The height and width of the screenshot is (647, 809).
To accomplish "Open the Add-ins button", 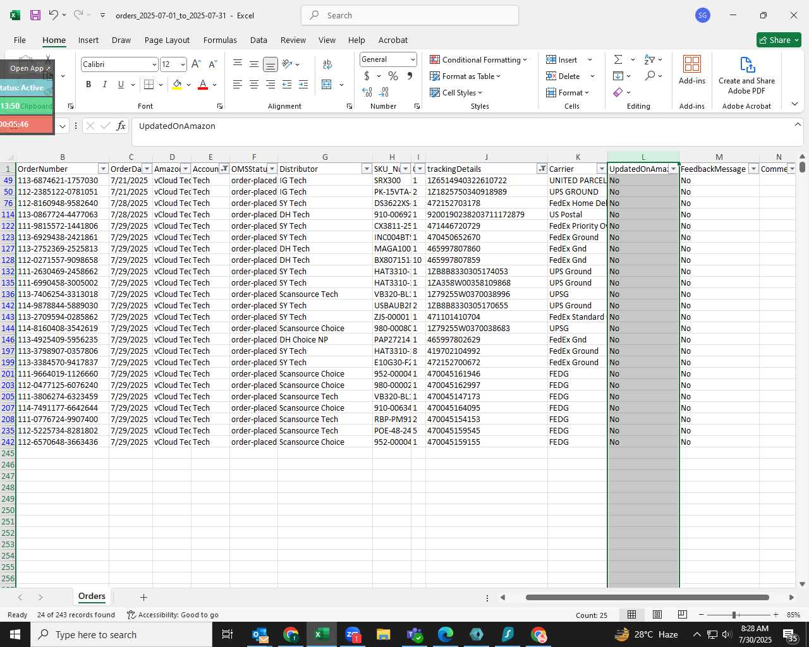I will 692,70.
